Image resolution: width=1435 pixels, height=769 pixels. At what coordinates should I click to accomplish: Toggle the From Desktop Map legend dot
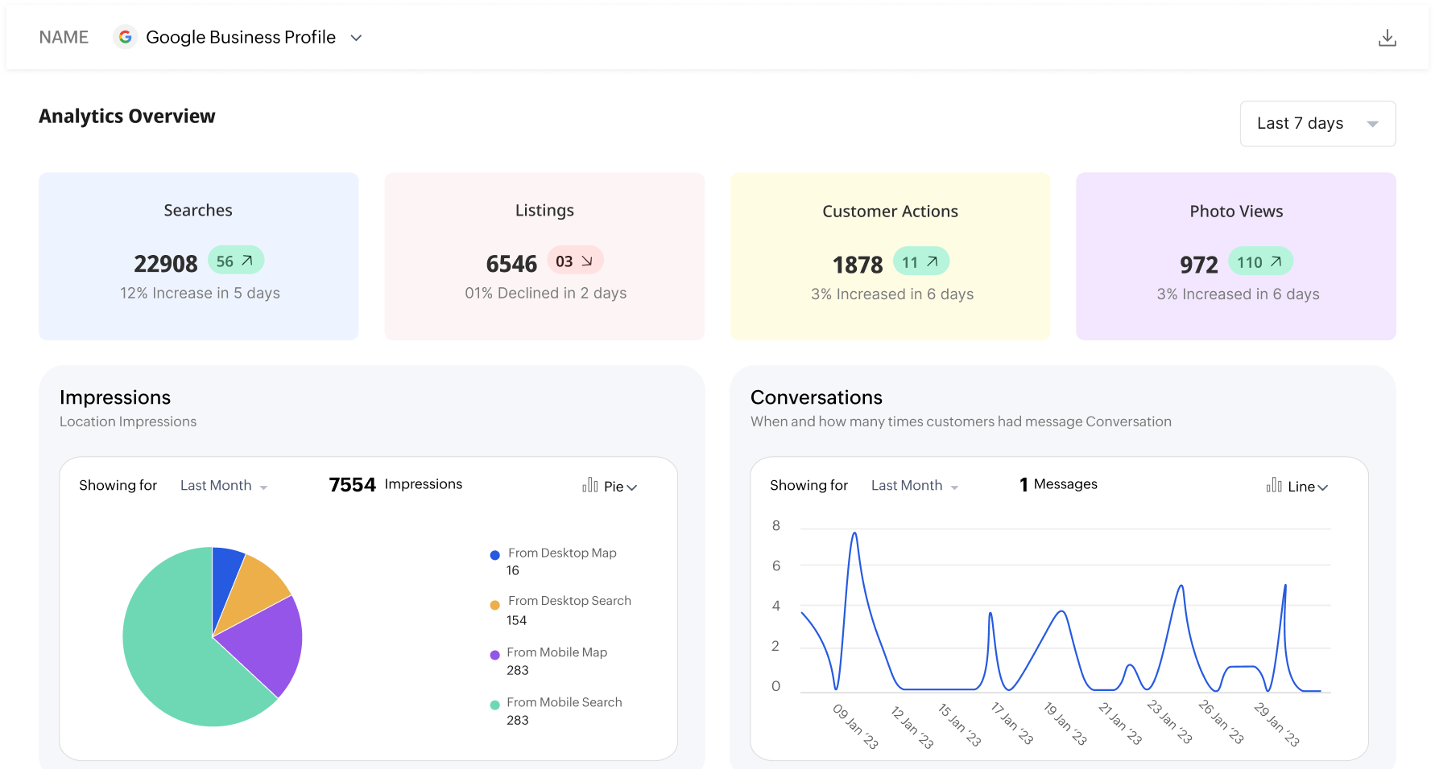(494, 555)
